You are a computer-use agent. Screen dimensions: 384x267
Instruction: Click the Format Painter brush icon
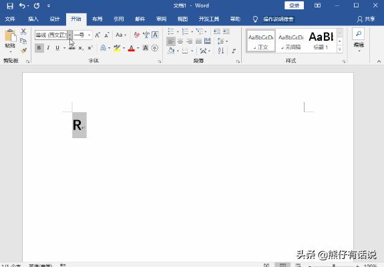point(23,51)
